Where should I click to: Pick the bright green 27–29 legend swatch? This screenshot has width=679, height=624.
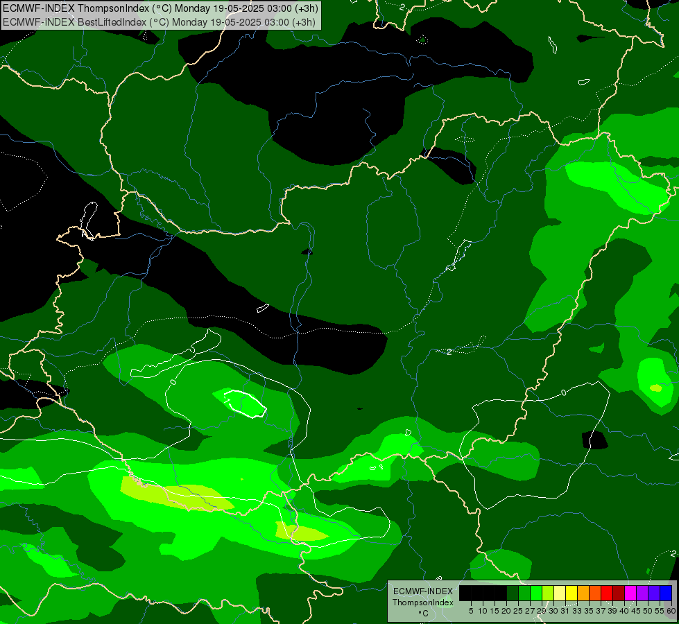tap(536, 593)
